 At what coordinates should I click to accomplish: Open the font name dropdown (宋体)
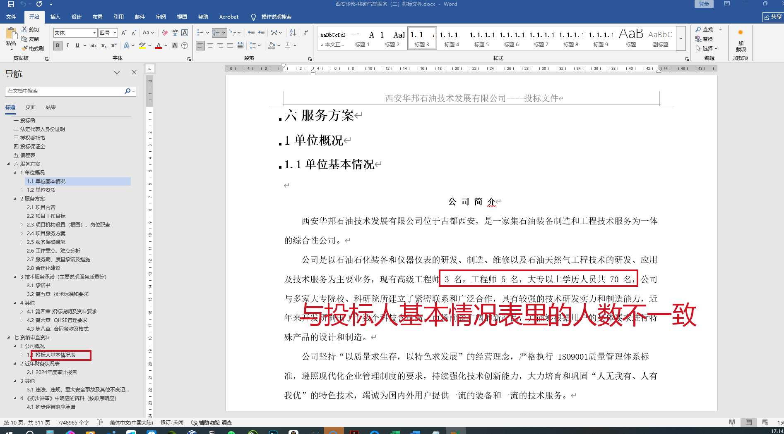pyautogui.click(x=94, y=33)
